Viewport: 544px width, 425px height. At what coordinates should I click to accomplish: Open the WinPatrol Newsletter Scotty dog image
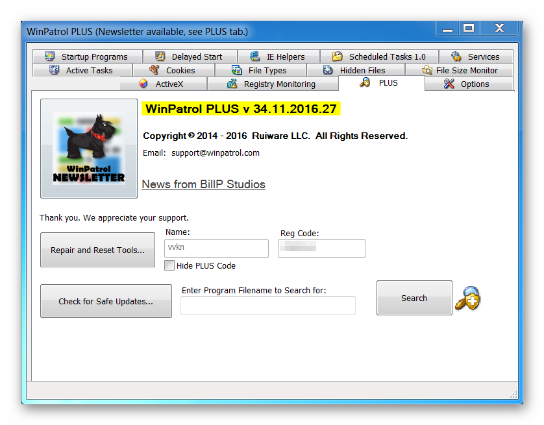pyautogui.click(x=89, y=149)
